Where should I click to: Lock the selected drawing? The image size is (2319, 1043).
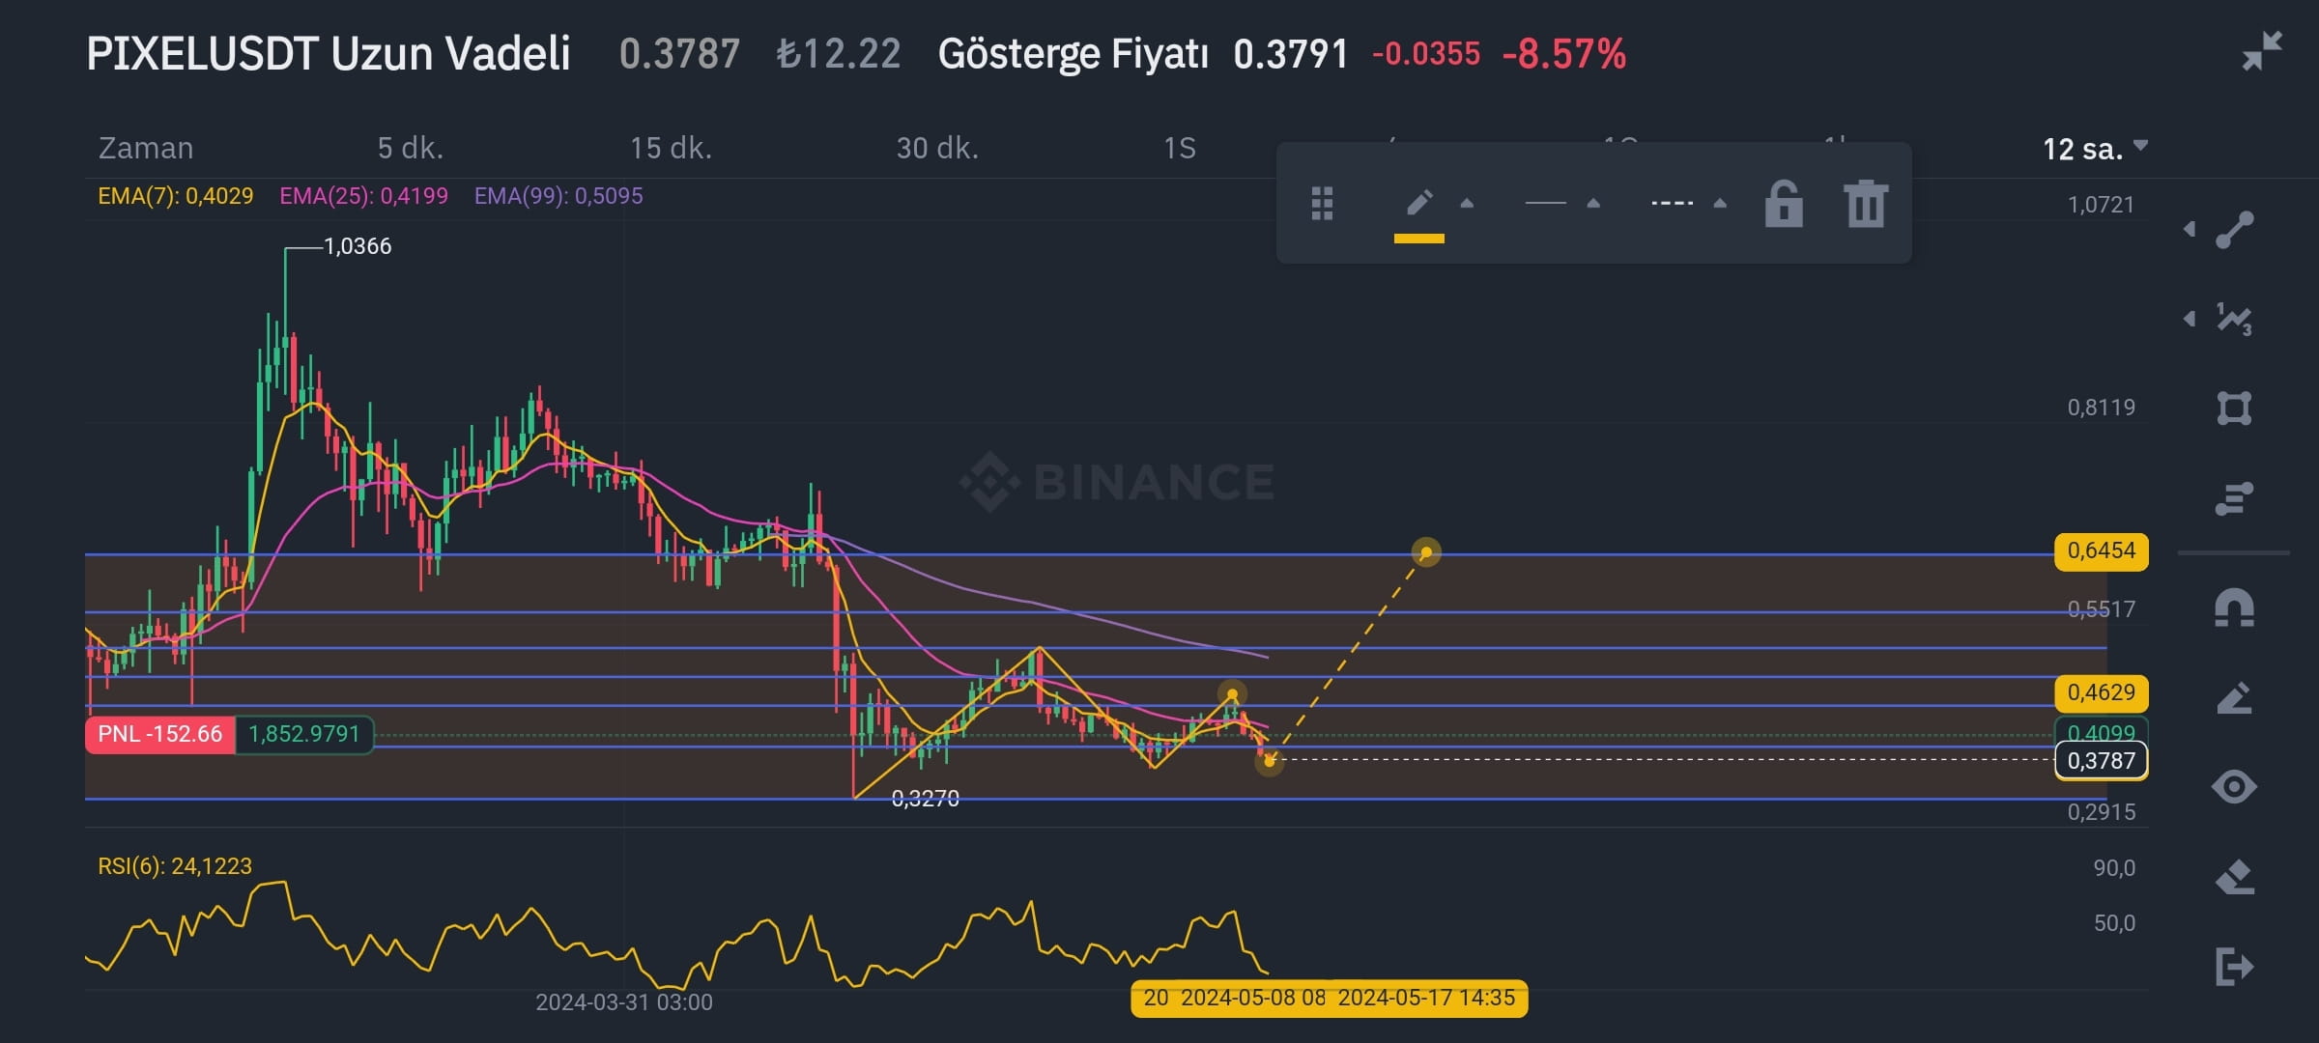click(x=1785, y=203)
